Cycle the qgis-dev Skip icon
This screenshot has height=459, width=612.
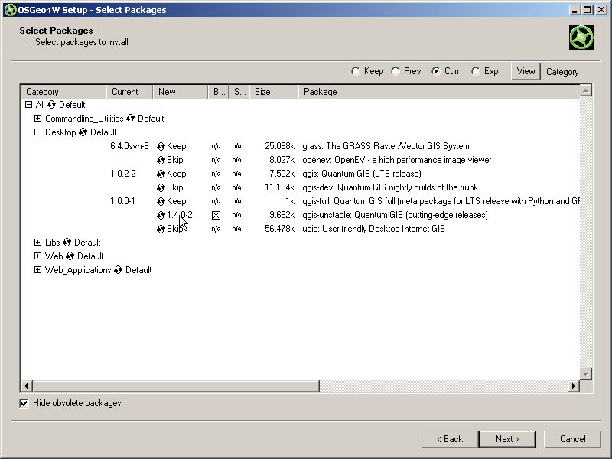coord(161,187)
